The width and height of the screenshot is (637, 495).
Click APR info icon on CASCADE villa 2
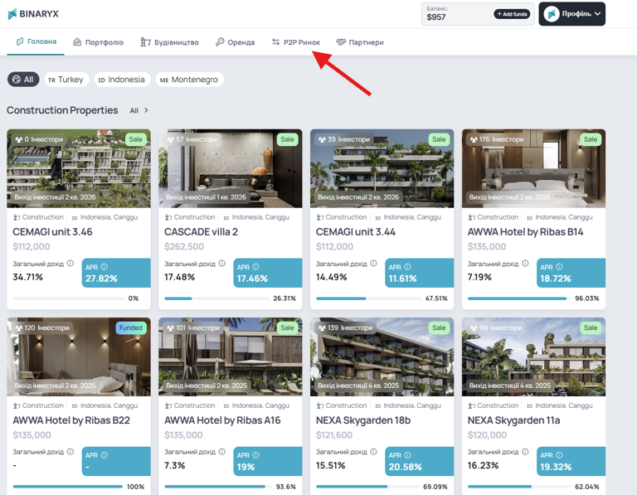tap(256, 267)
